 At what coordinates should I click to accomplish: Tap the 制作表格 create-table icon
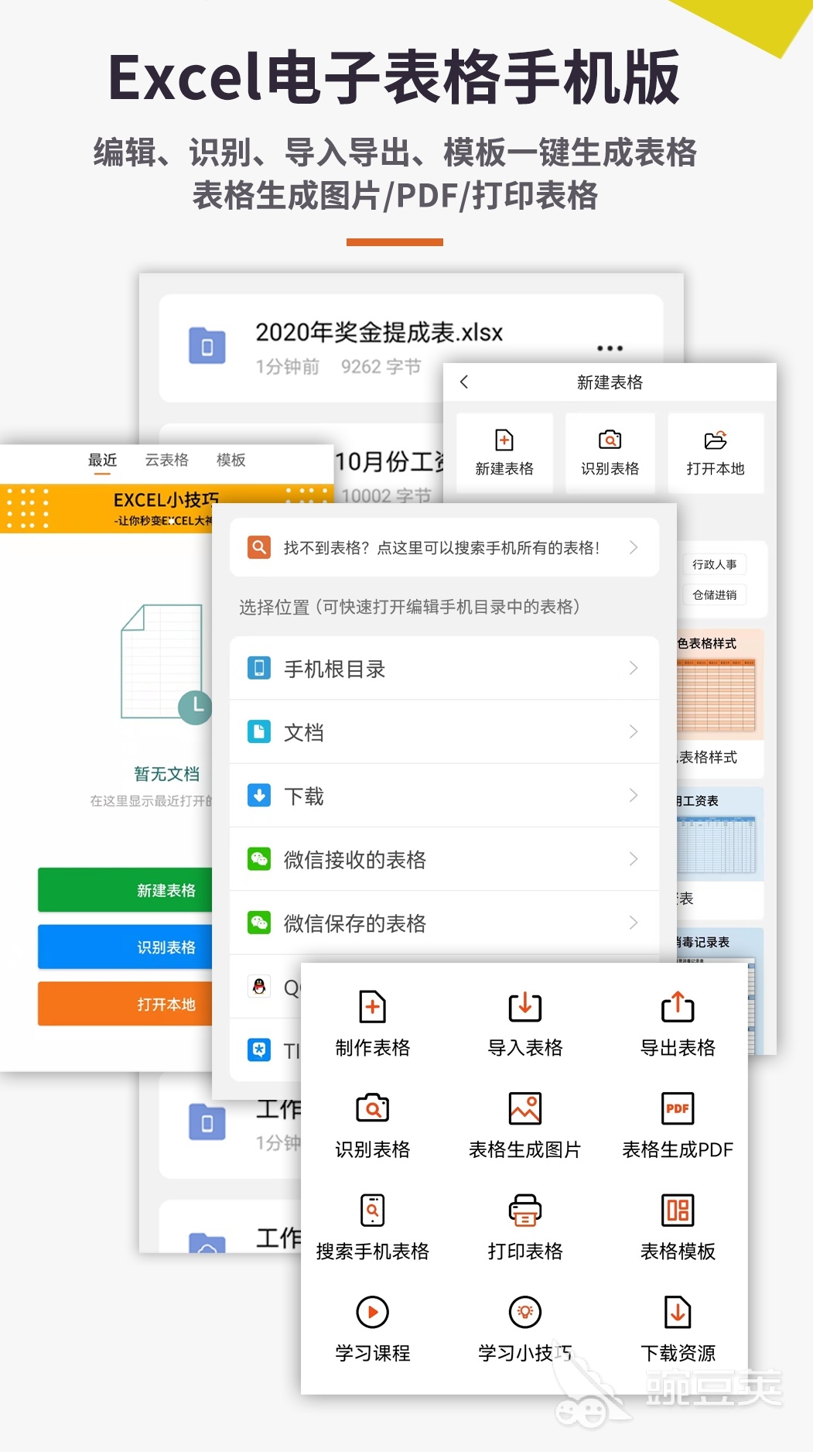click(x=372, y=1007)
